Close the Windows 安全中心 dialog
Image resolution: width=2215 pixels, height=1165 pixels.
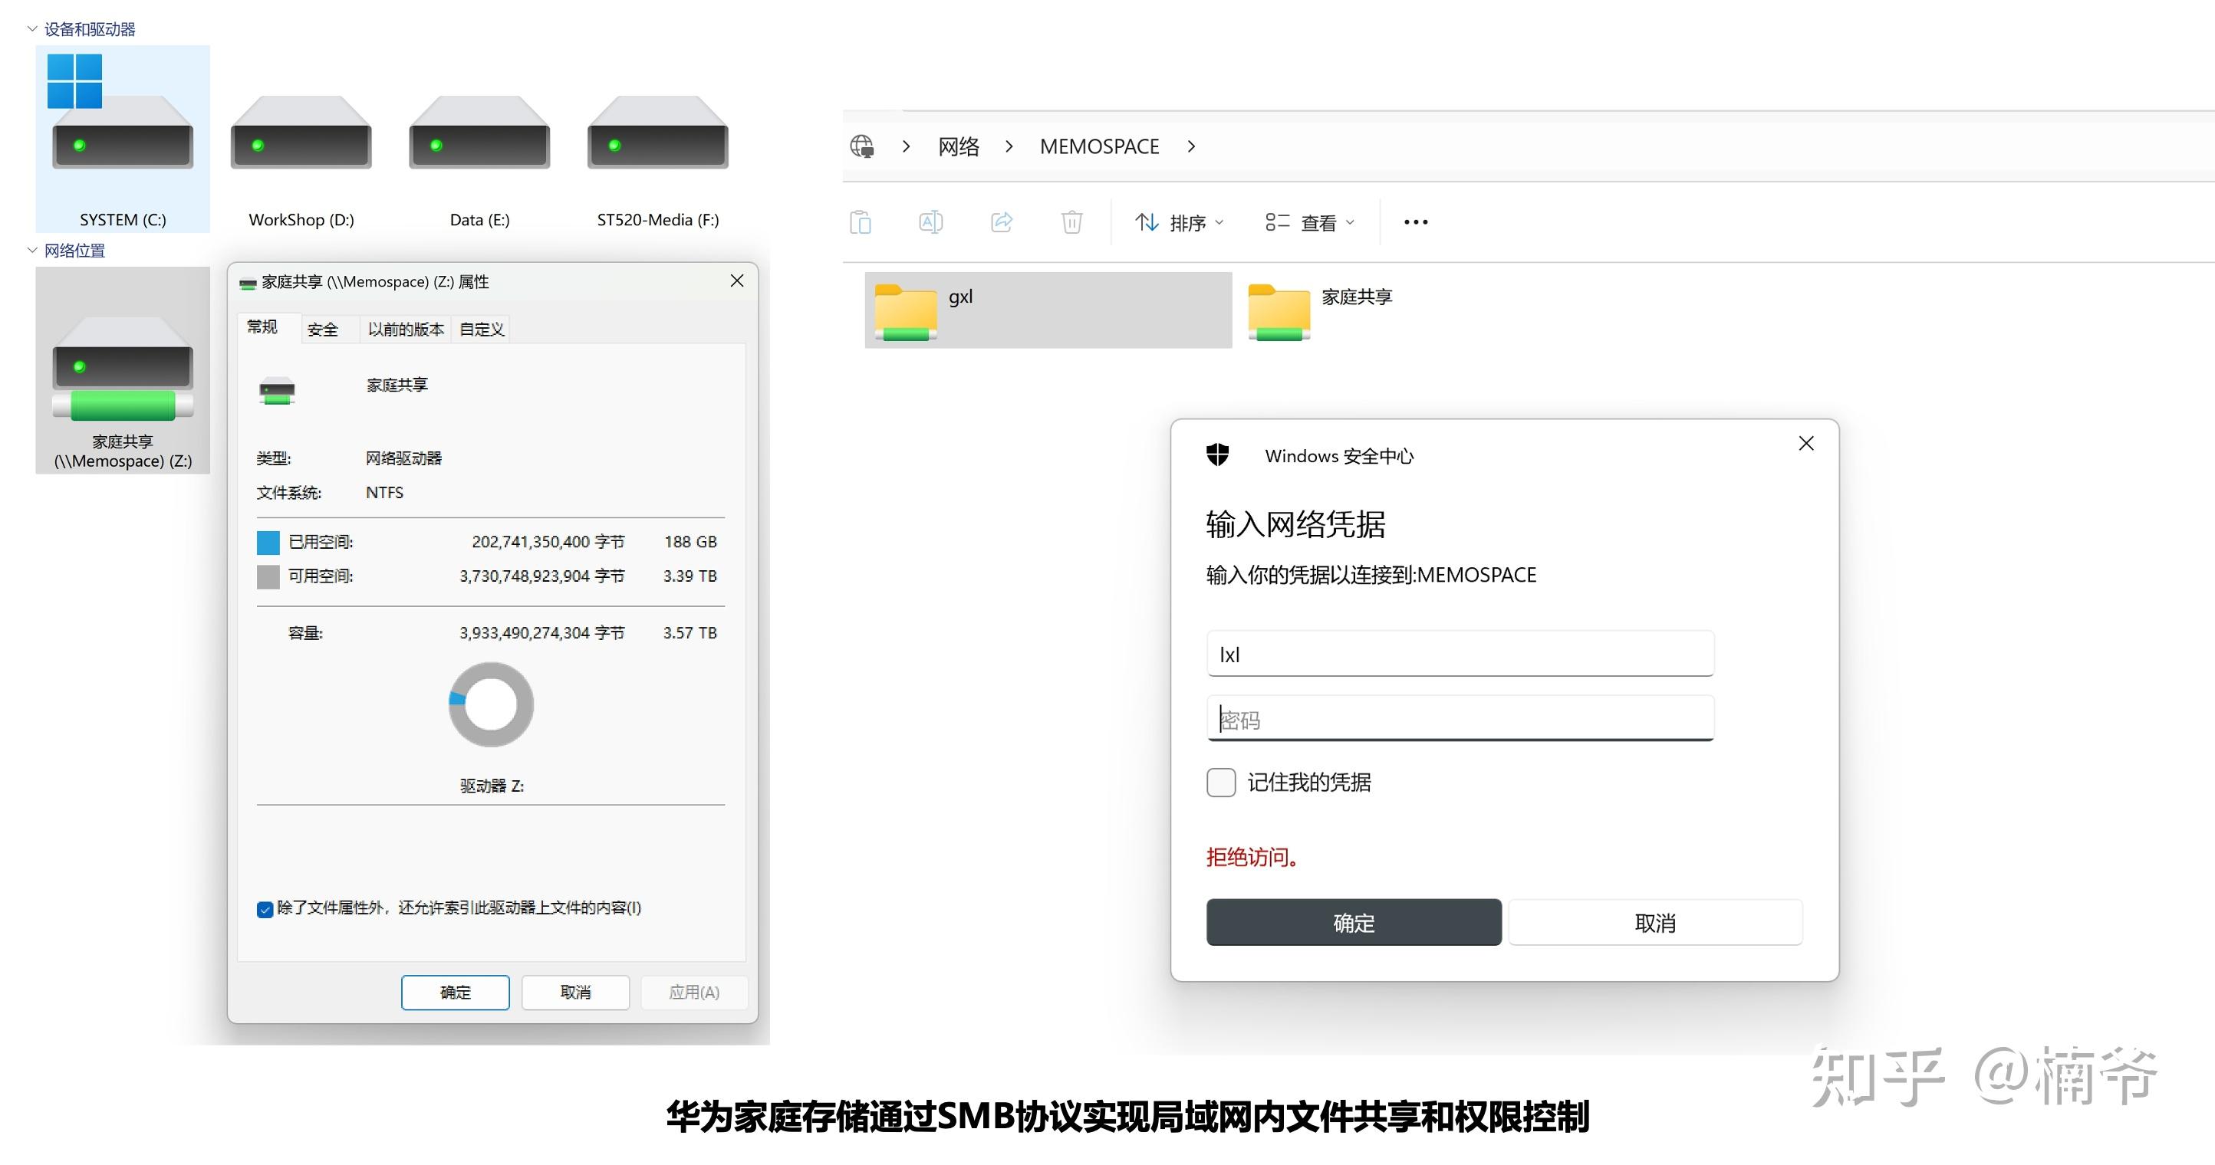(1805, 443)
